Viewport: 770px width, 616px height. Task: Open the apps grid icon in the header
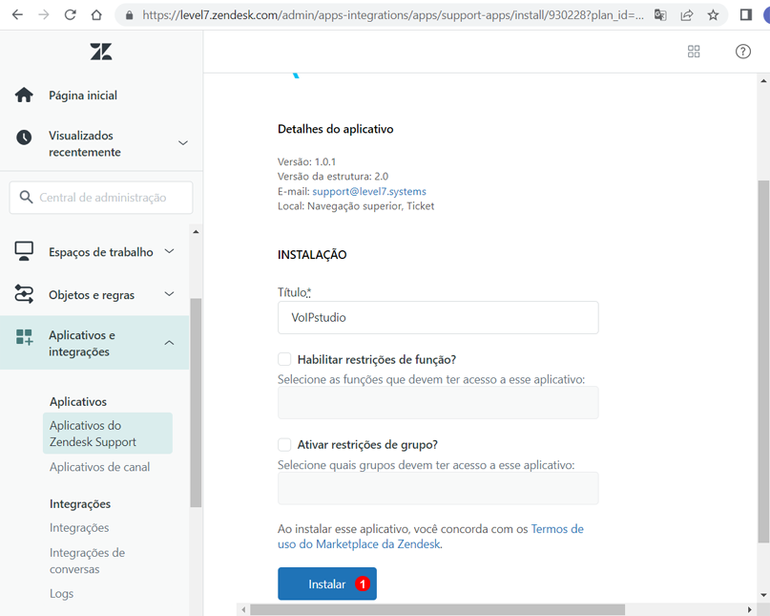(x=694, y=51)
